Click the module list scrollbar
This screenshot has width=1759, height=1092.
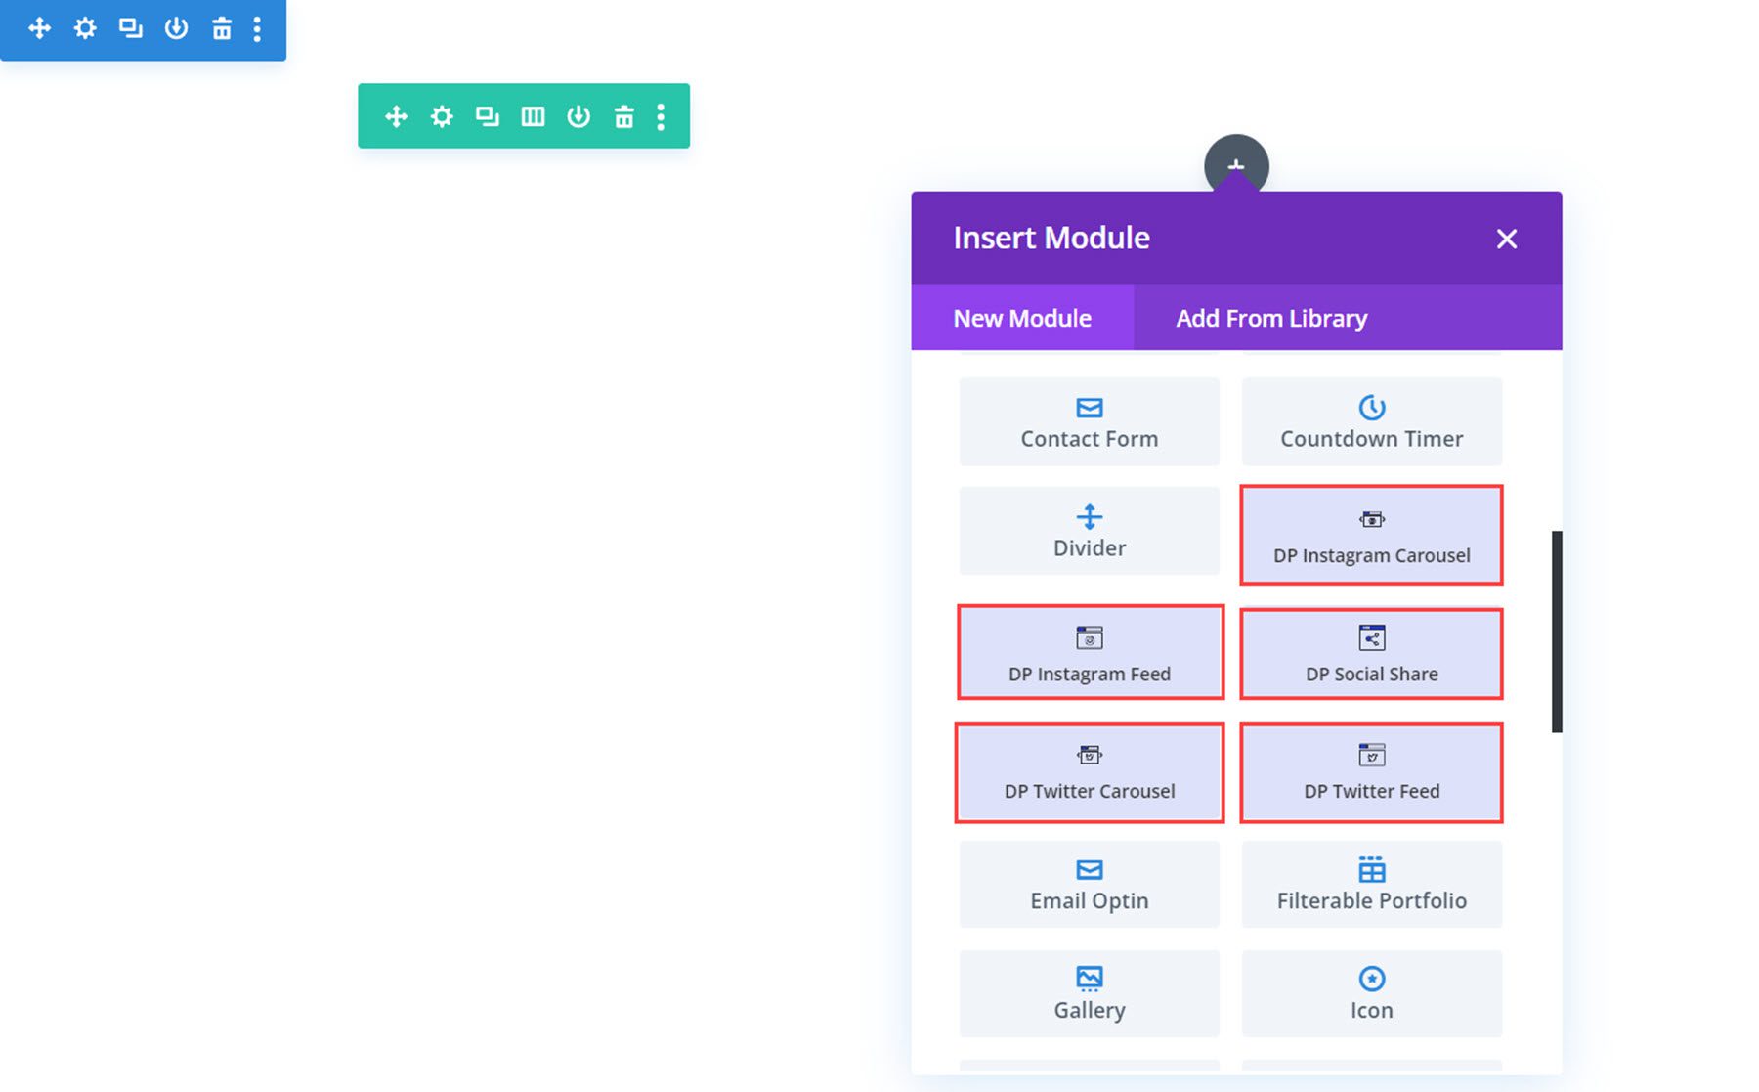click(1555, 631)
